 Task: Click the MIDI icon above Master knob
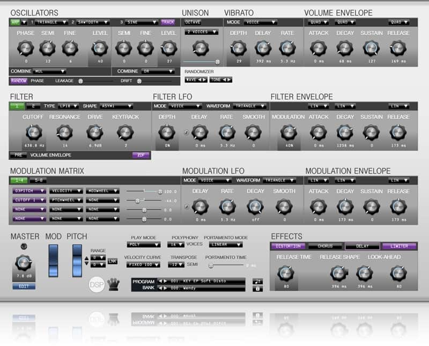(x=24, y=246)
